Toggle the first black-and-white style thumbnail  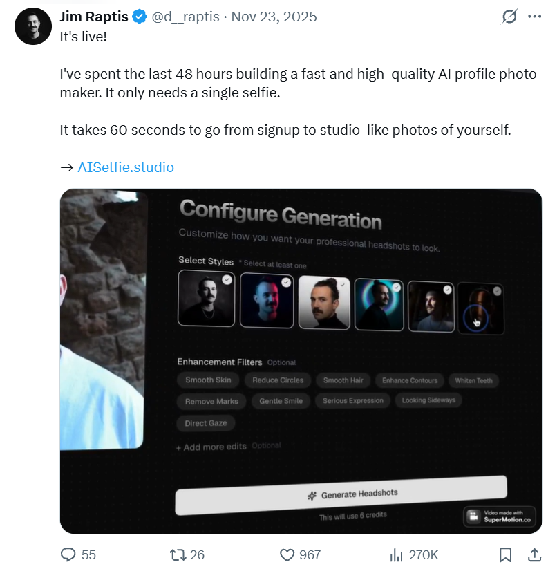click(x=206, y=298)
